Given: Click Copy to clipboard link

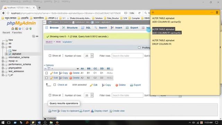Looking at the screenshot, I should click(x=68, y=111).
